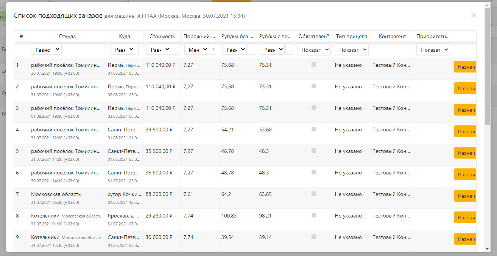Sort by the Приоритетн column header
497x256 pixels.
coord(433,36)
